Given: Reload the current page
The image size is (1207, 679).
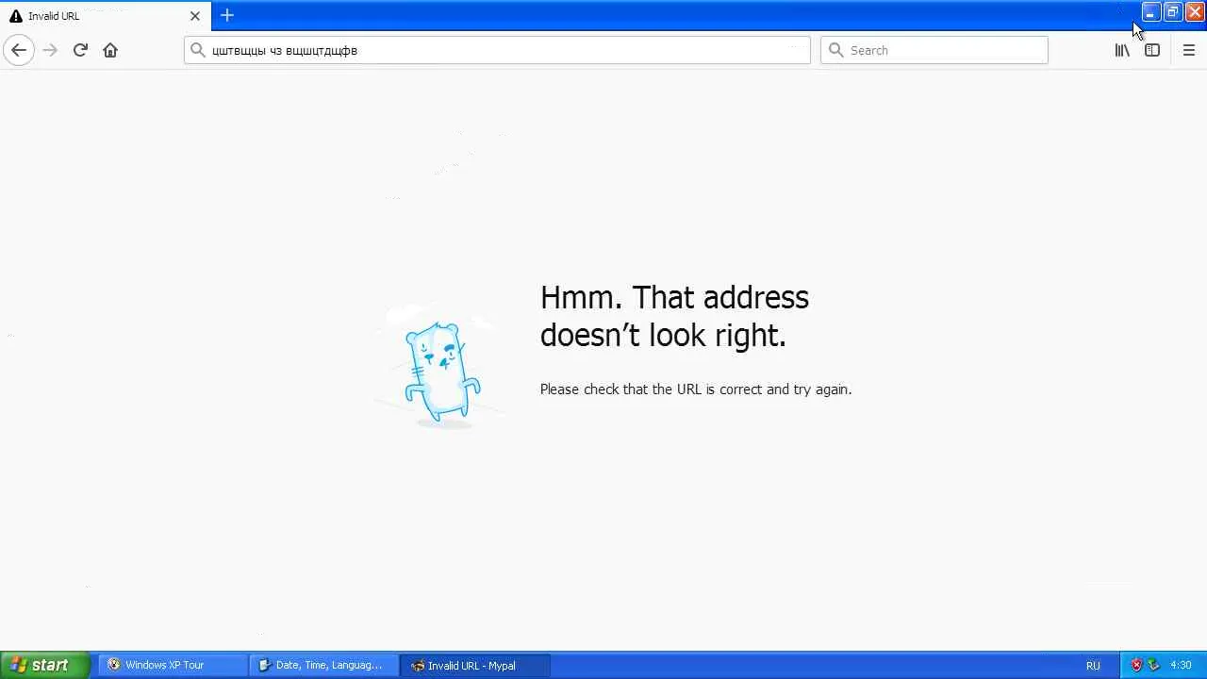Looking at the screenshot, I should point(80,50).
